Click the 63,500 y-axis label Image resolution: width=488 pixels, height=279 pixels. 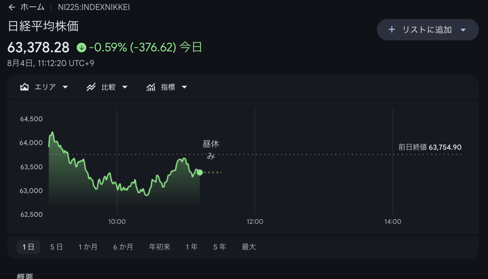[31, 167]
